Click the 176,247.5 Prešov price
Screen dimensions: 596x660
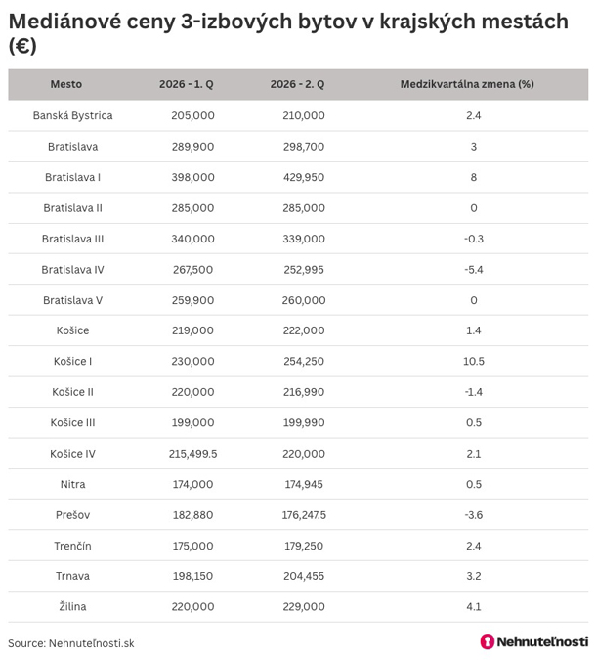point(304,514)
